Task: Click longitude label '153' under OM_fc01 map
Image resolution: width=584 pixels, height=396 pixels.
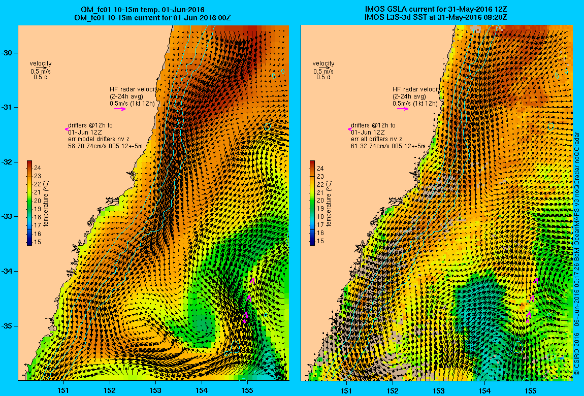Action: [156, 390]
